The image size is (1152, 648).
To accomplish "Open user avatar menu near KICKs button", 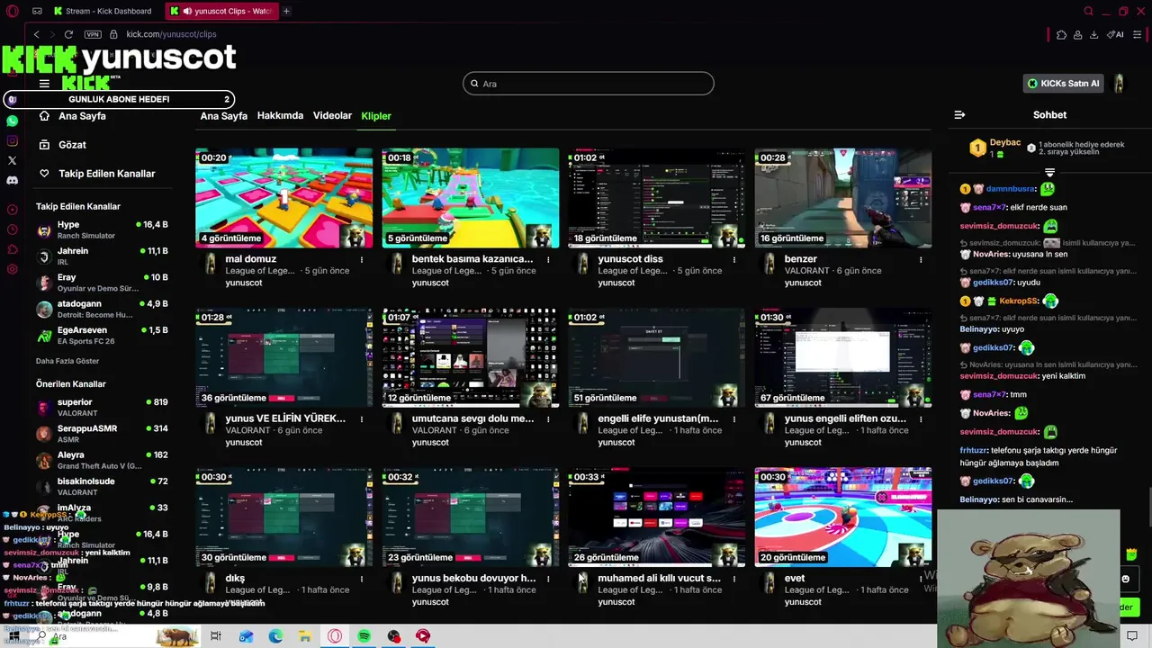I will click(x=1119, y=84).
